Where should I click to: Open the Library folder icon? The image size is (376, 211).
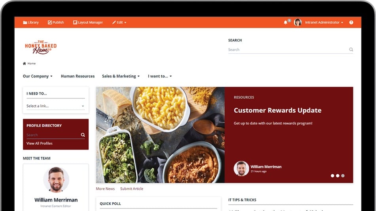(25, 23)
